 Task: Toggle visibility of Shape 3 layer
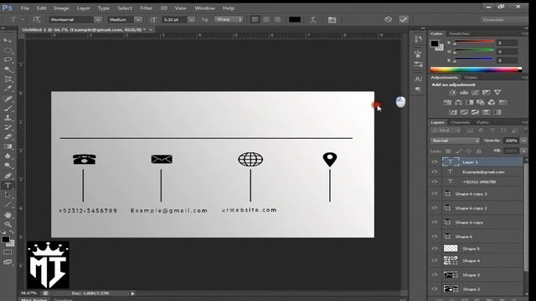coord(435,275)
